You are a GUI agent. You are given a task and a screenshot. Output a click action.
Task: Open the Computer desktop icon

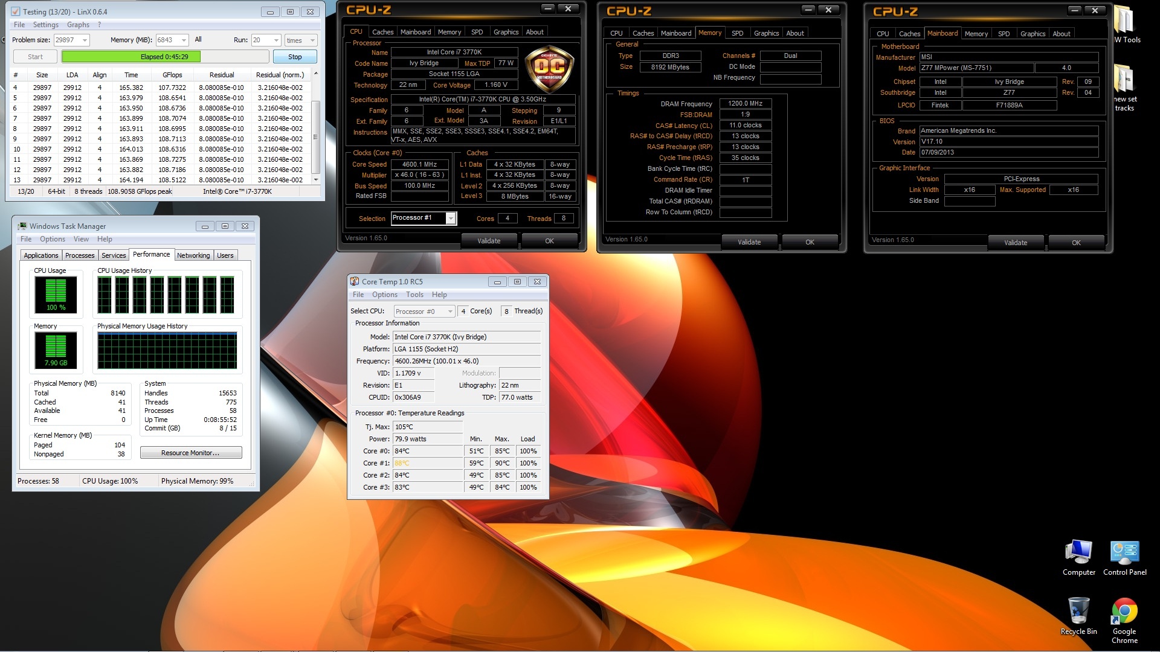(x=1078, y=558)
